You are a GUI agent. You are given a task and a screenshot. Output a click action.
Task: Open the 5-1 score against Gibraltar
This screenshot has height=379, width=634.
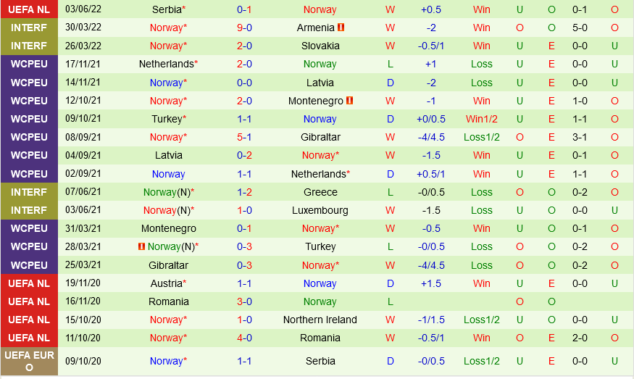pos(244,137)
